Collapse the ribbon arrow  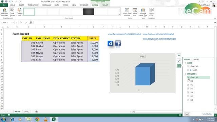coord(215,18)
